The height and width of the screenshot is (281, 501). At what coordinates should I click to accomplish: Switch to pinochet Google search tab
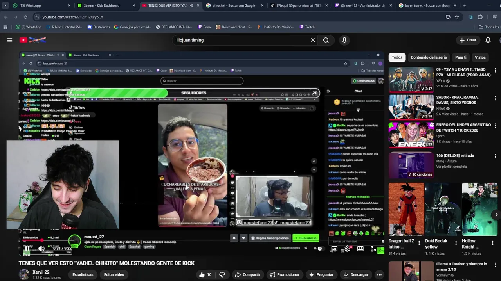tap(234, 5)
